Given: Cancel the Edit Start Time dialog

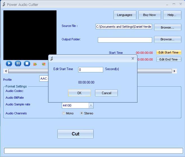Looking at the screenshot, I should pos(106,93).
